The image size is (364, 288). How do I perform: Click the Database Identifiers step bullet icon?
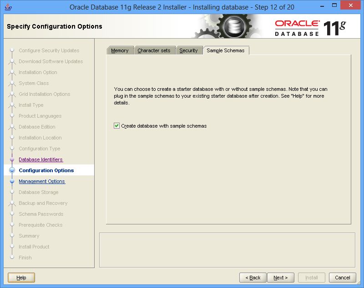[12, 159]
